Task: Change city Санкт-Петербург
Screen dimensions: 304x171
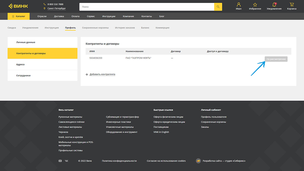Action: 57,8
